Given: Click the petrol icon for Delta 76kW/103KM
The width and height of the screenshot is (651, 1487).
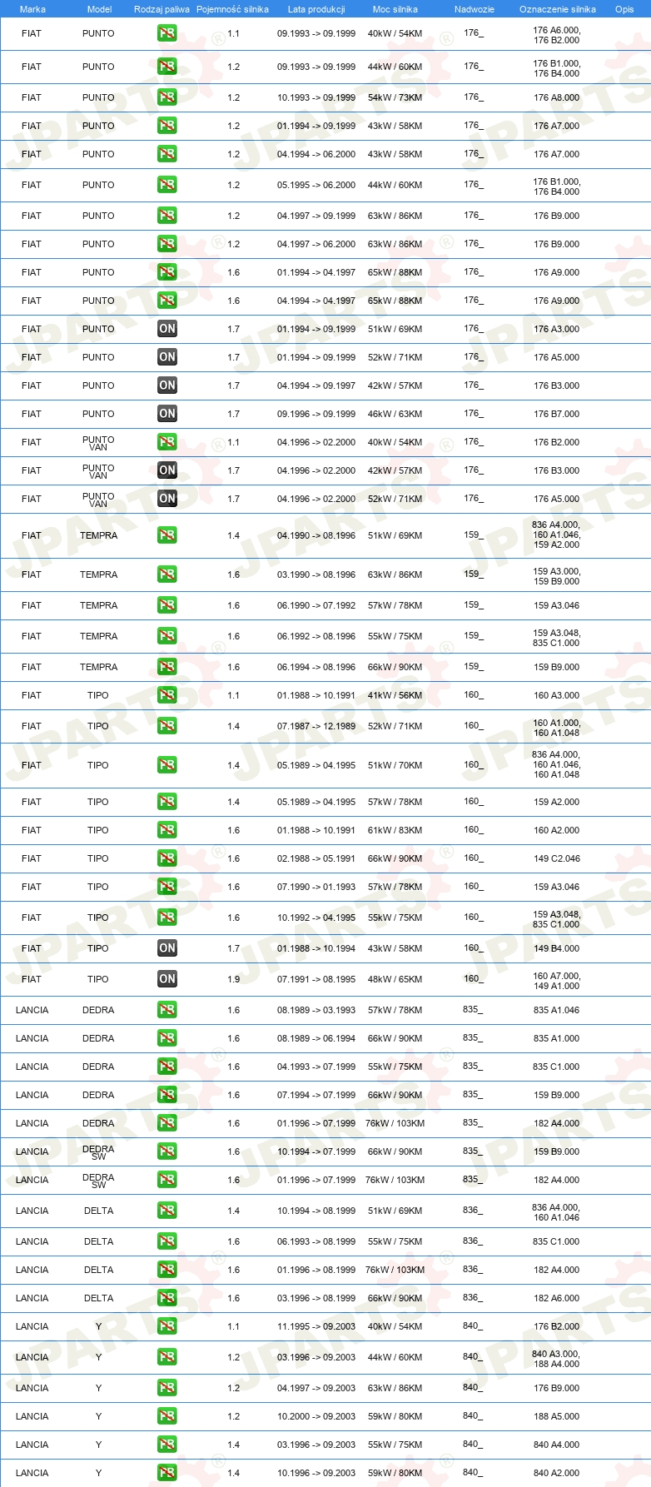Looking at the screenshot, I should tap(167, 1270).
